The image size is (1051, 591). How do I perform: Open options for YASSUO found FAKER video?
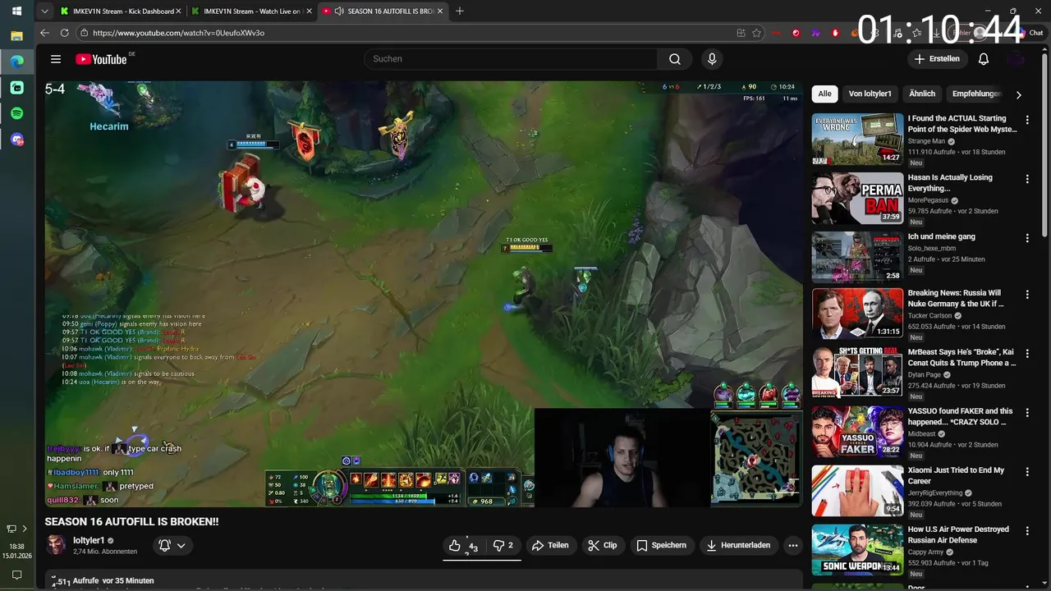click(x=1026, y=412)
